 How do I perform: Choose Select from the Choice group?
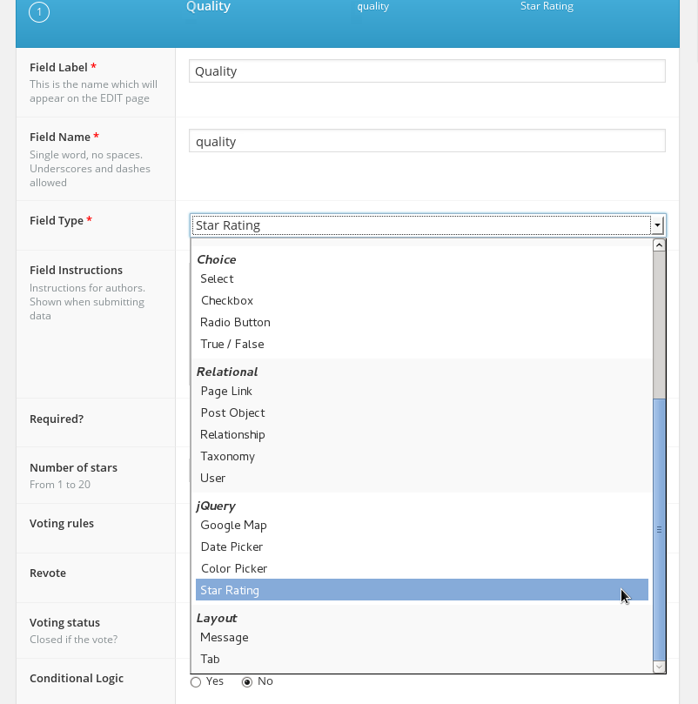(x=217, y=279)
